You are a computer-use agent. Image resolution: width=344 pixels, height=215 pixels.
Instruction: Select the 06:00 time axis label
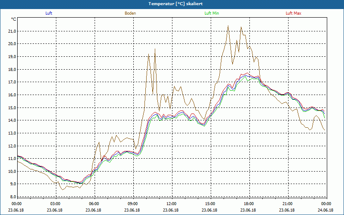(94, 204)
